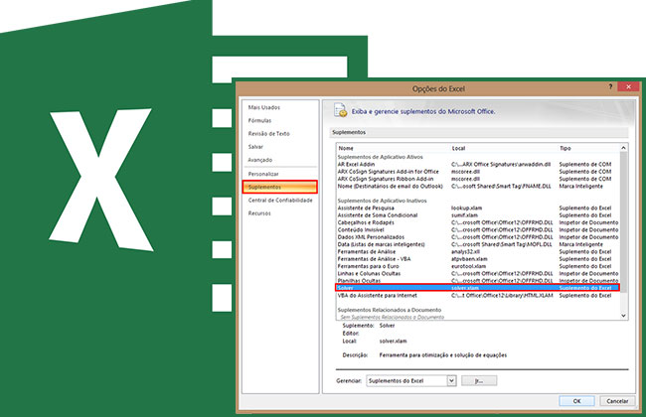
Task: Click the add-ins gear document icon
Action: [341, 110]
